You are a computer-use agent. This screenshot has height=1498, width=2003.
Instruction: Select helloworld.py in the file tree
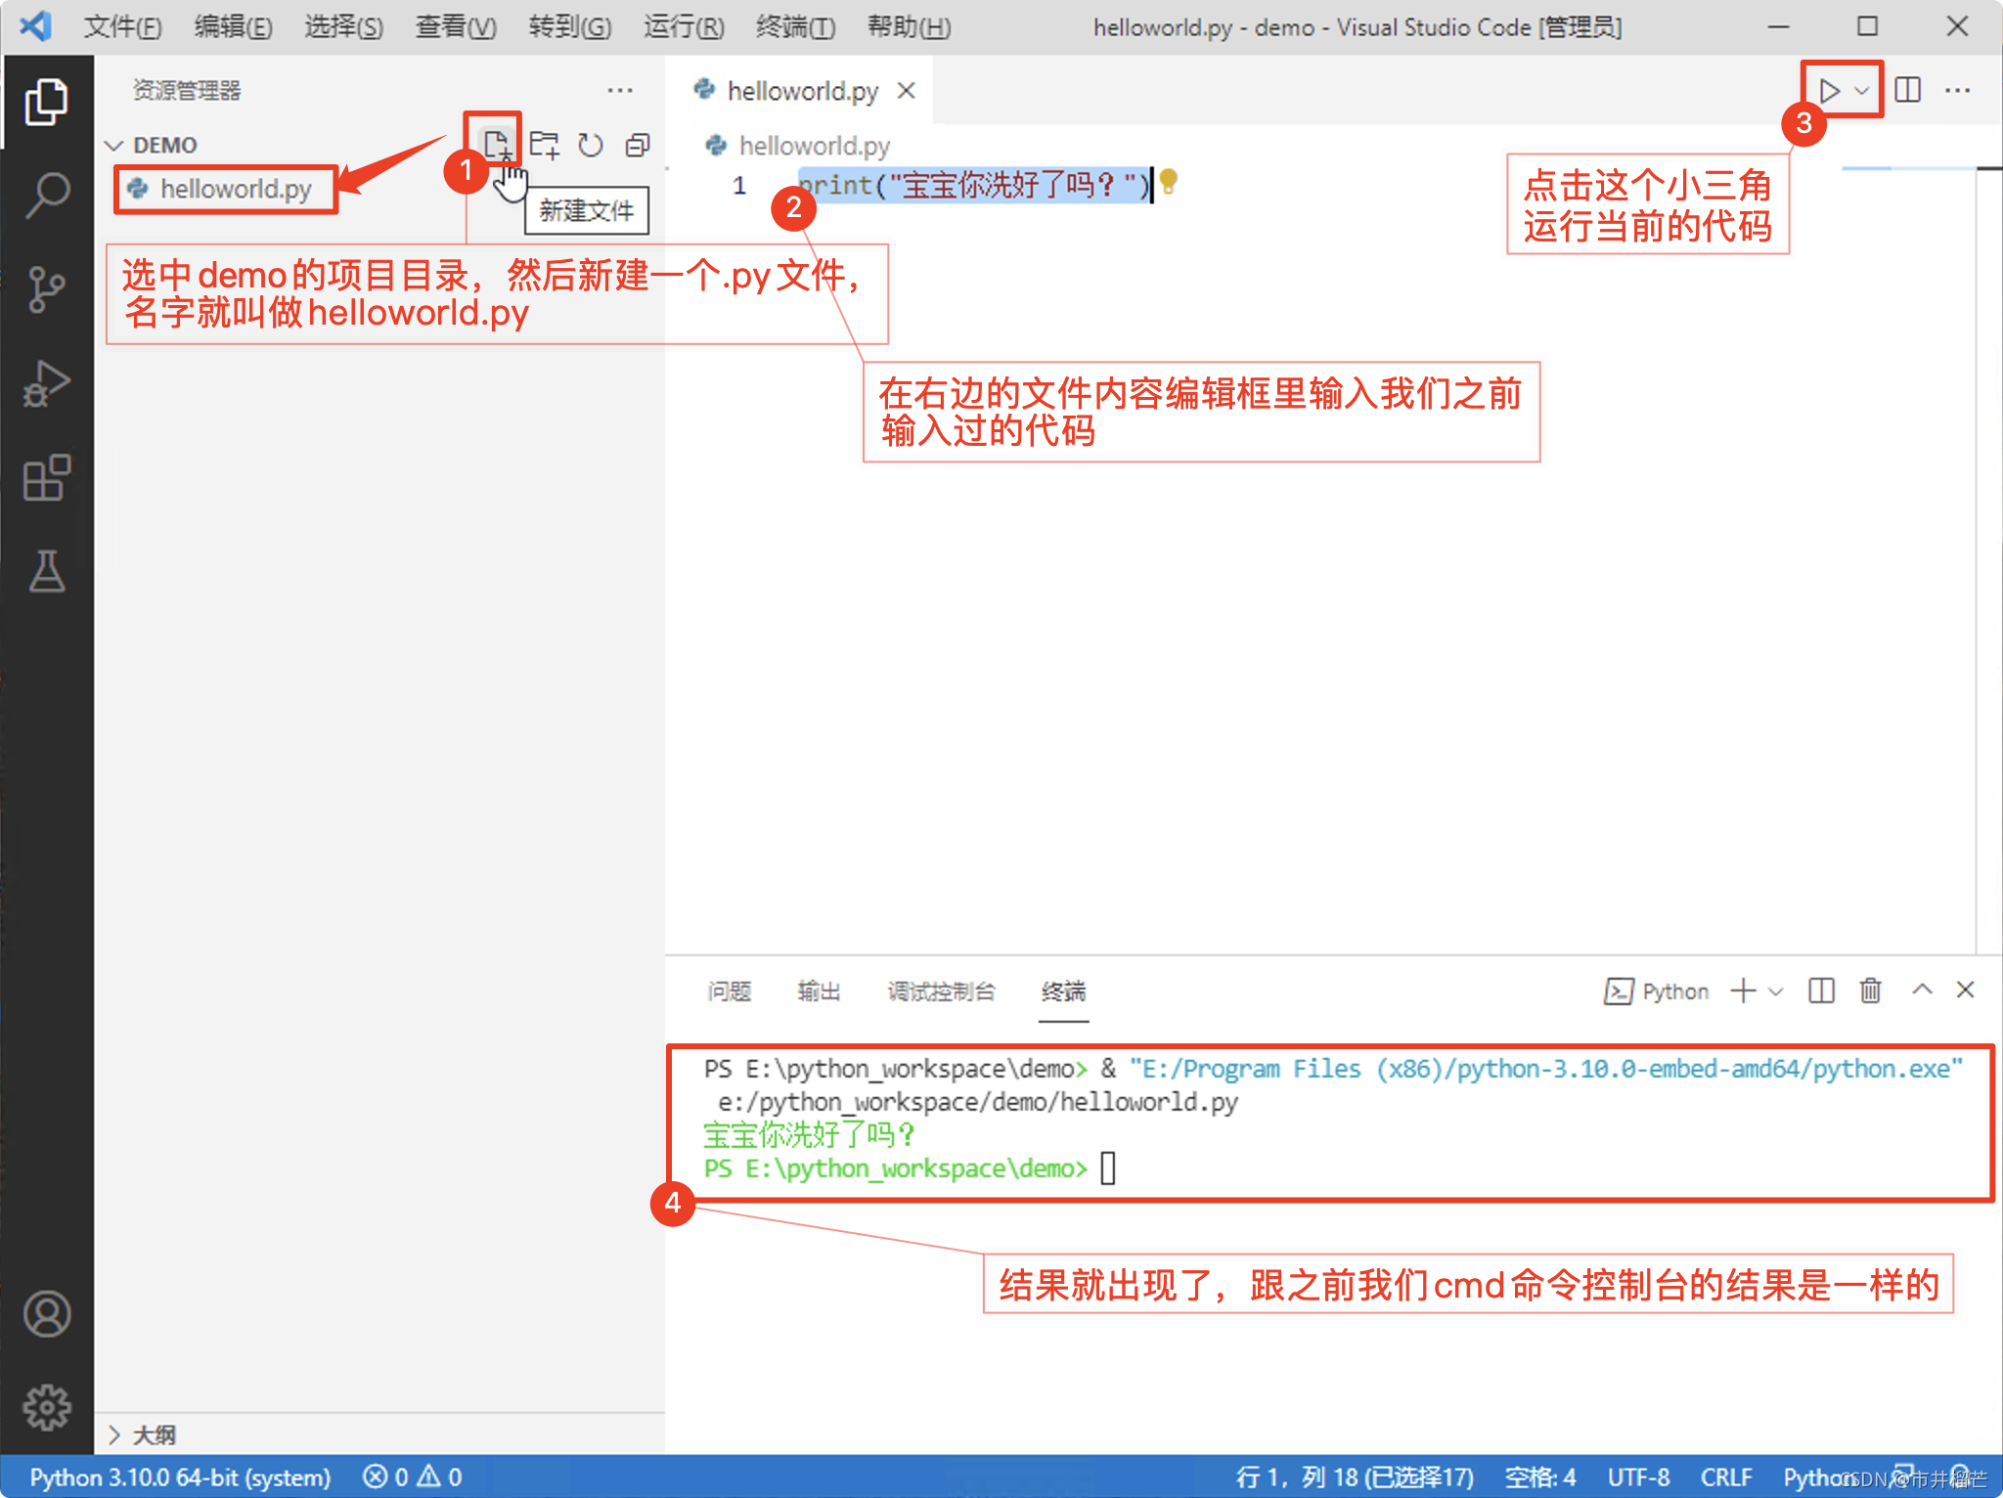(235, 189)
